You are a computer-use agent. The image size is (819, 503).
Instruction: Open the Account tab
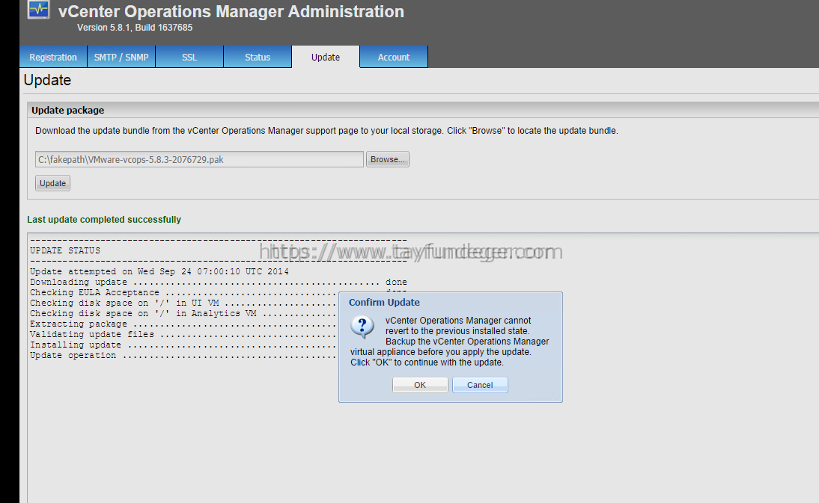click(394, 58)
